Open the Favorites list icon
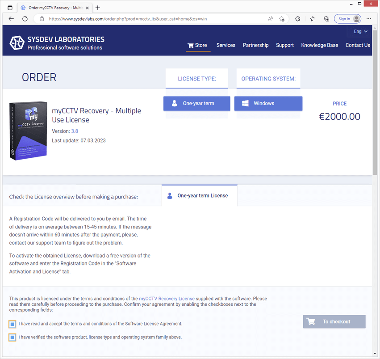Screen dimensions: 380x359 point(313,19)
